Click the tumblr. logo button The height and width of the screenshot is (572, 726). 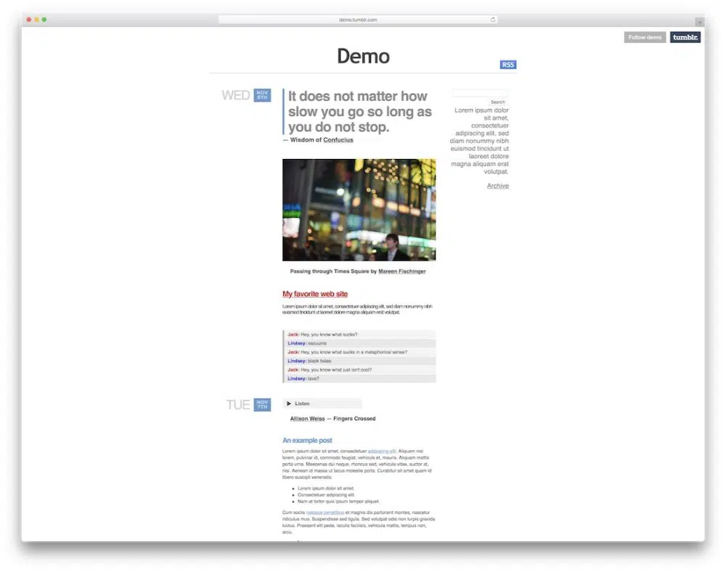click(685, 37)
